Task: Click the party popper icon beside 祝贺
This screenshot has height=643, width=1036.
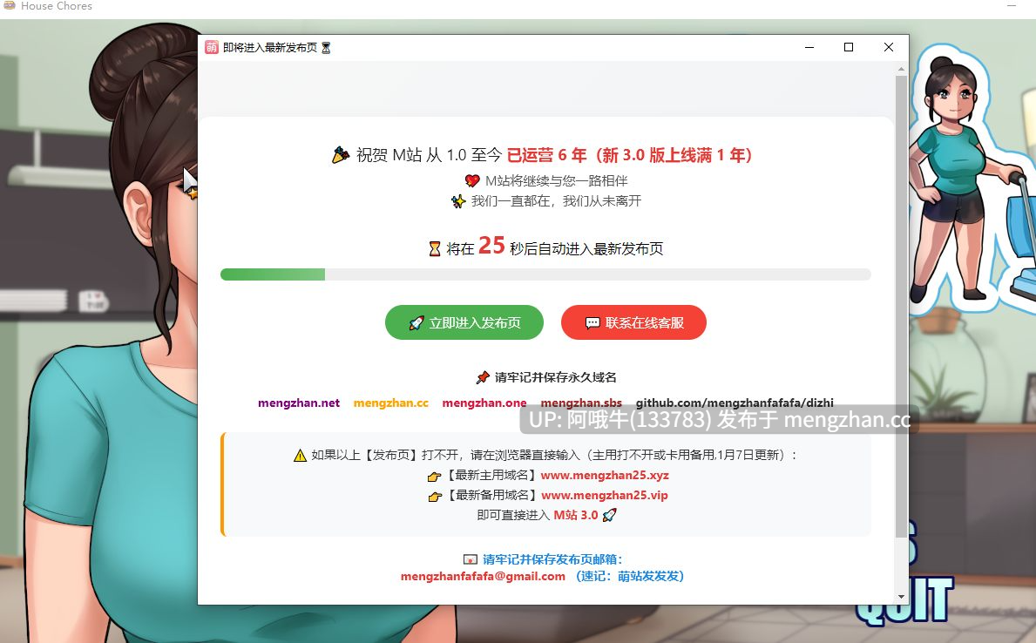Action: click(x=341, y=155)
